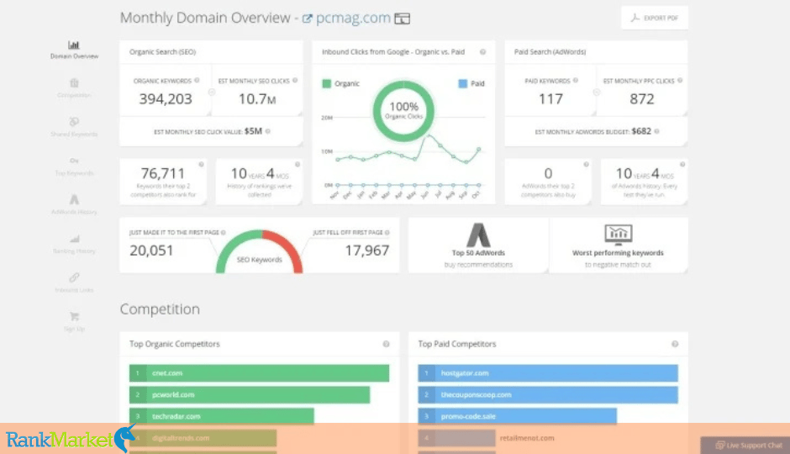Image resolution: width=790 pixels, height=454 pixels.
Task: Click the layout icon beside pcmag.com
Action: pyautogui.click(x=402, y=18)
